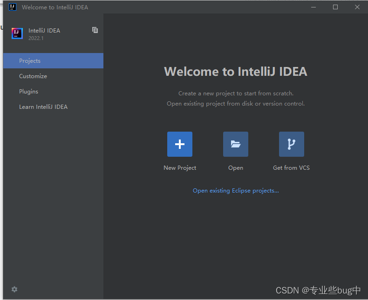Maximize the Welcome window
This screenshot has width=368, height=300.
pos(335,7)
